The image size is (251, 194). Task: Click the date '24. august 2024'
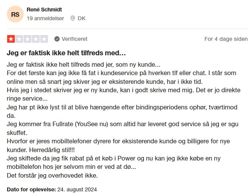[77, 189]
